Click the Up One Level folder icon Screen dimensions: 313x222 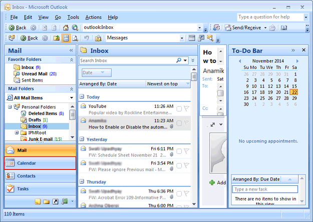(x=56, y=38)
